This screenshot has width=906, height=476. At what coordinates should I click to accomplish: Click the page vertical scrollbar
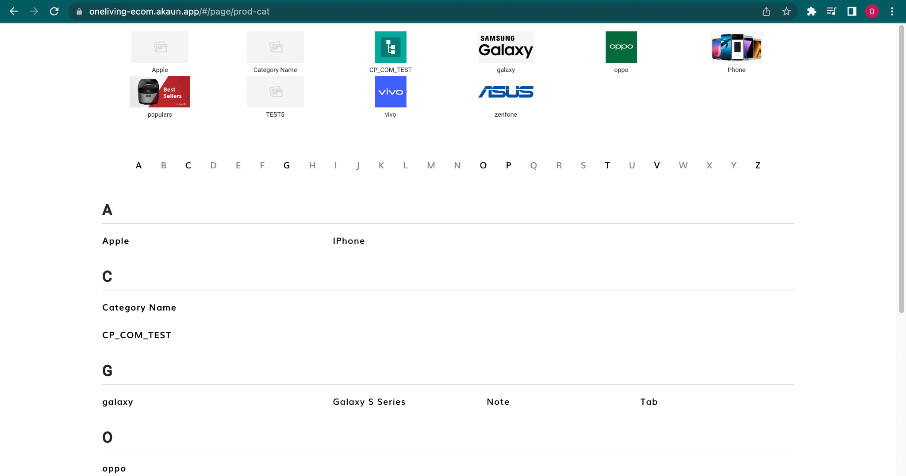tap(901, 168)
